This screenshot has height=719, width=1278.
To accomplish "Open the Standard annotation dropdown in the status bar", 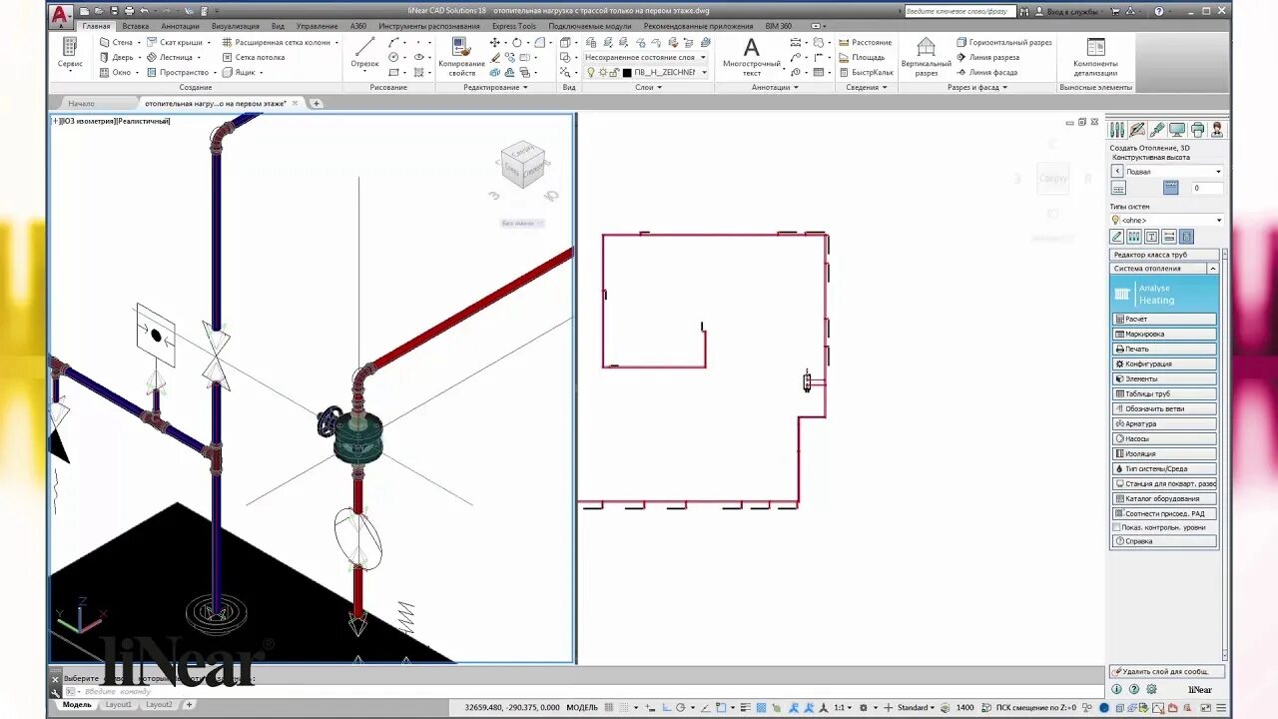I will point(916,707).
